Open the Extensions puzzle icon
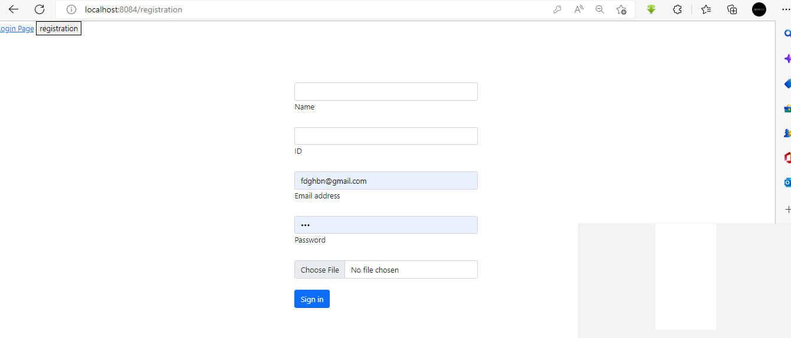The image size is (791, 338). point(677,9)
